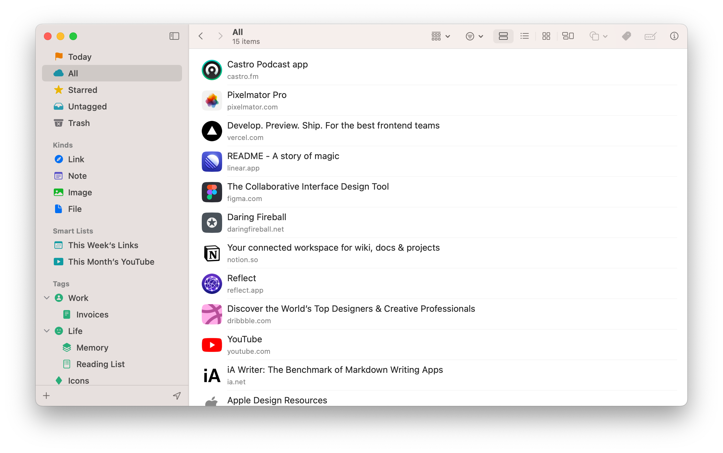Image resolution: width=723 pixels, height=453 pixels.
Task: Select the Link kind in sidebar
Action: [76, 159]
